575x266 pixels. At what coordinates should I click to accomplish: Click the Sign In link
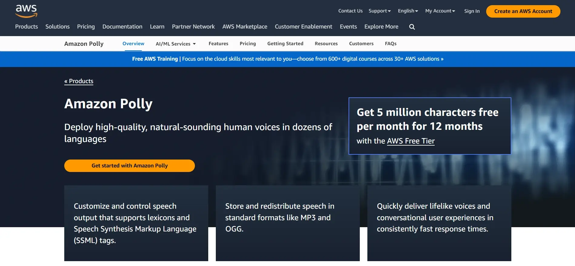[472, 11]
